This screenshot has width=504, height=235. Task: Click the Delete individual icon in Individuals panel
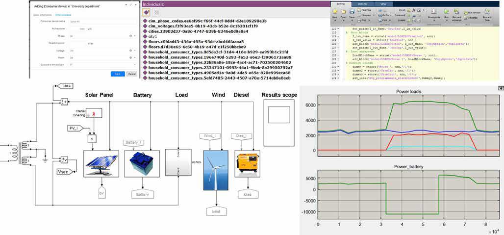click(x=156, y=12)
